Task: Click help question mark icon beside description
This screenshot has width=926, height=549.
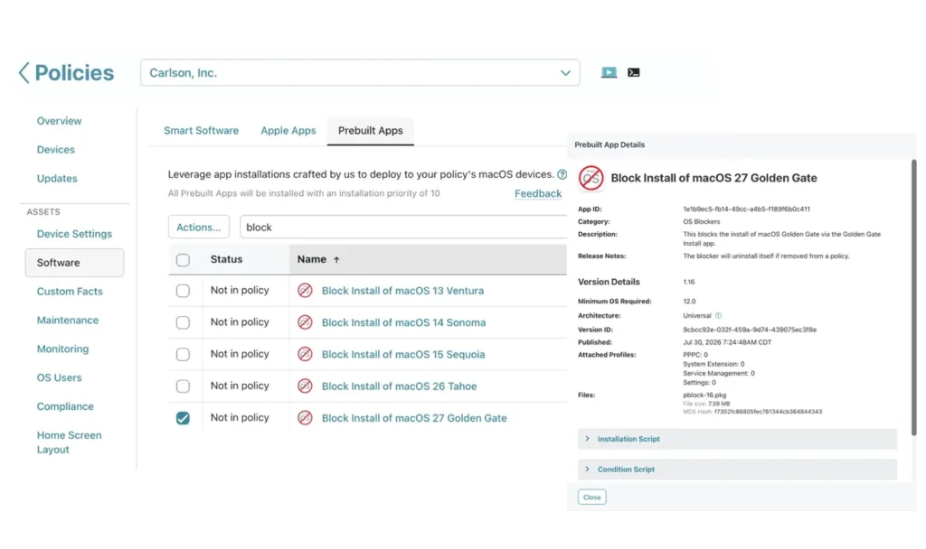Action: click(562, 174)
